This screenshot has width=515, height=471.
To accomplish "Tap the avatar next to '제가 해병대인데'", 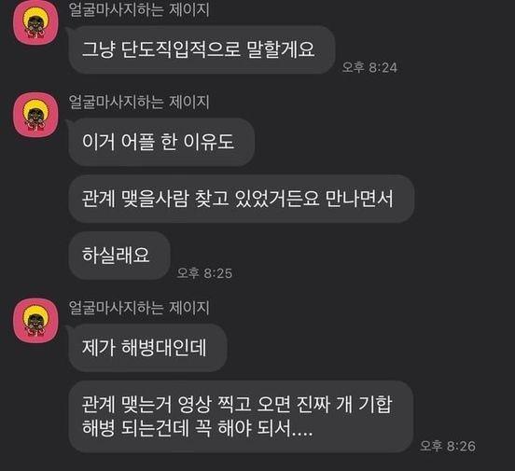I will click(x=35, y=321).
